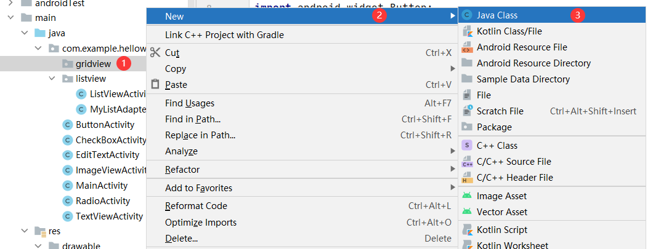Viewport: 669px width, 249px height.
Task: Select the gridview package folder
Action: click(92, 63)
